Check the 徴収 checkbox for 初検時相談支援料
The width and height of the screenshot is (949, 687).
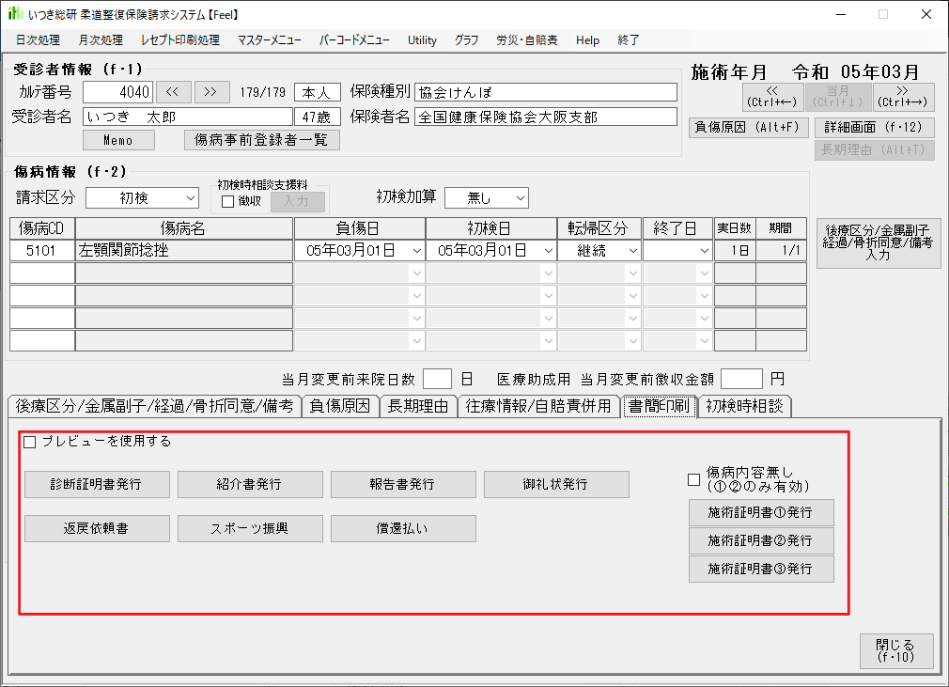(227, 201)
